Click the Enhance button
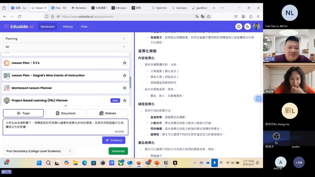The height and width of the screenshot is (177, 315). 114,140
